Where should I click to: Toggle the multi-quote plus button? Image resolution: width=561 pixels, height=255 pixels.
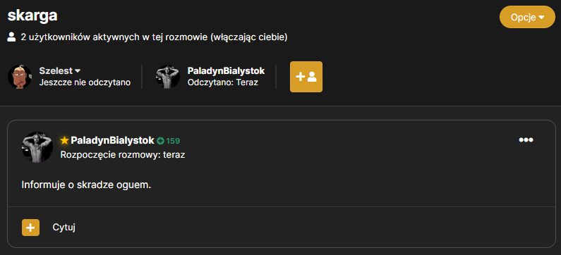coord(31,228)
